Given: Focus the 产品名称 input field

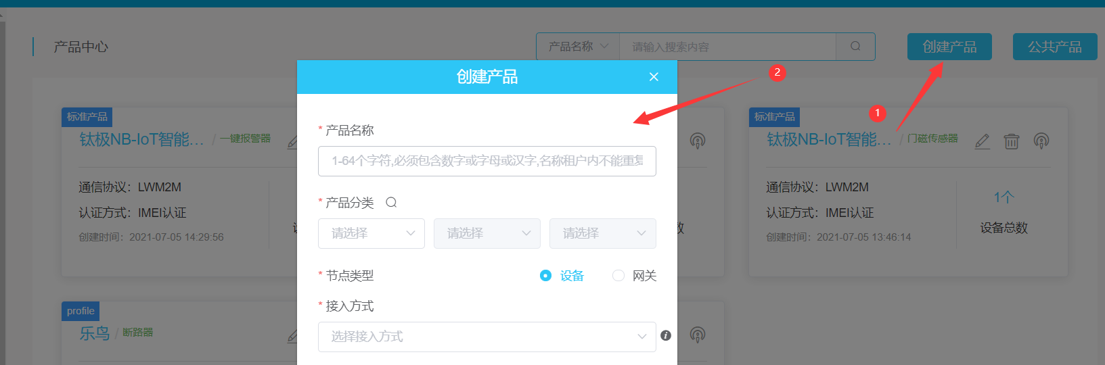Looking at the screenshot, I should pos(487,161).
